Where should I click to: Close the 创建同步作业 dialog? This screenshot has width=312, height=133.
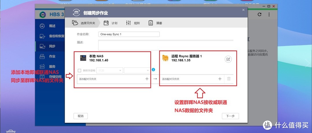[x=243, y=10]
